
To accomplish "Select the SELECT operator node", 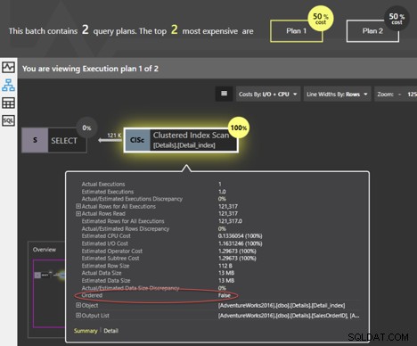I will tap(54, 140).
